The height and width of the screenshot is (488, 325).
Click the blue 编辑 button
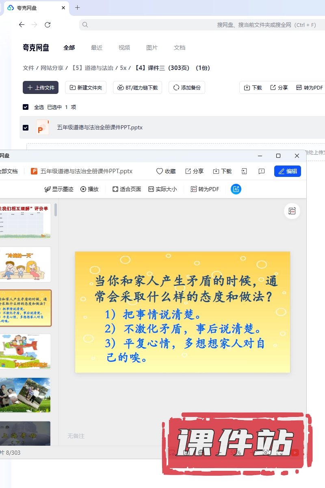point(287,171)
